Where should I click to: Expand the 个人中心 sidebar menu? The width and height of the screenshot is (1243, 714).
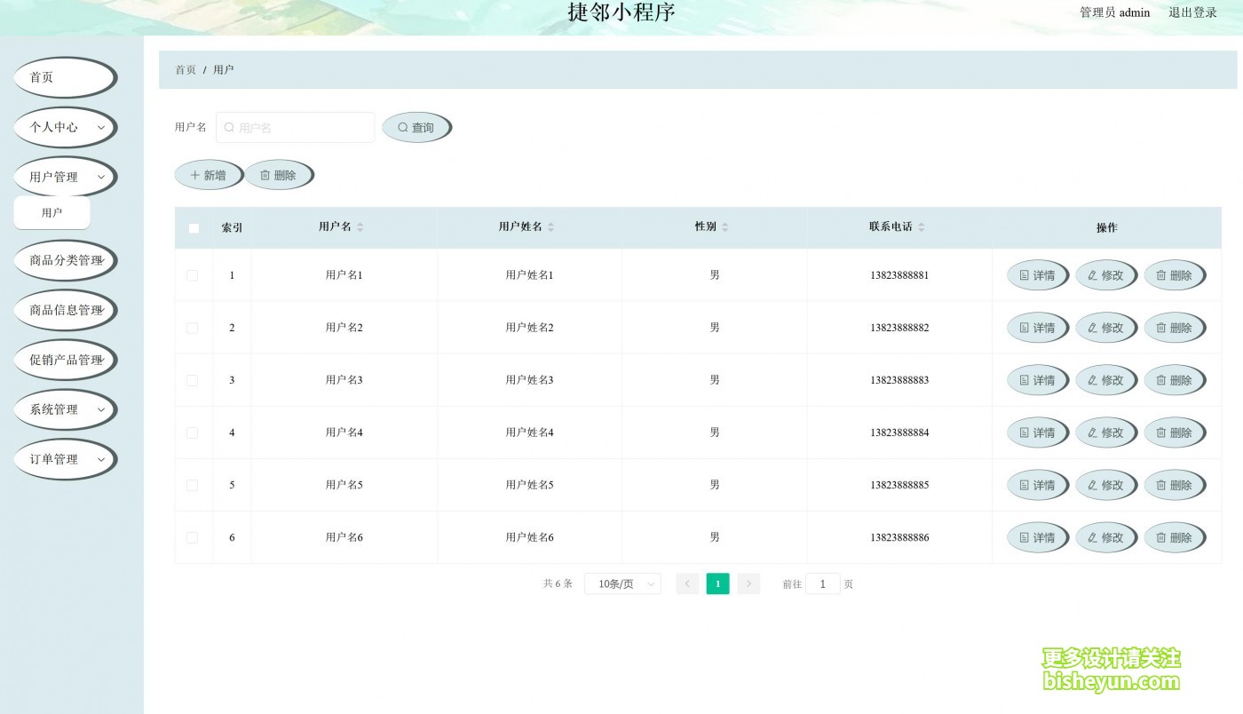(x=65, y=127)
